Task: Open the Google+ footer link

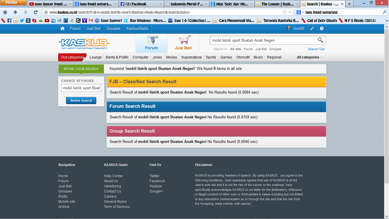Action: click(x=156, y=191)
